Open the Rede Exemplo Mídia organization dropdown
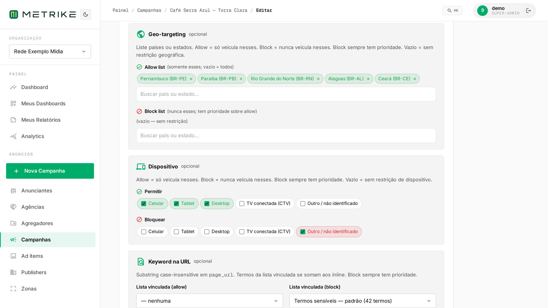 point(50,51)
